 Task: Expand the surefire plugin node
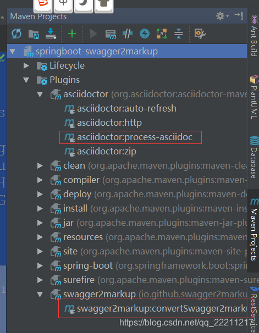point(40,280)
